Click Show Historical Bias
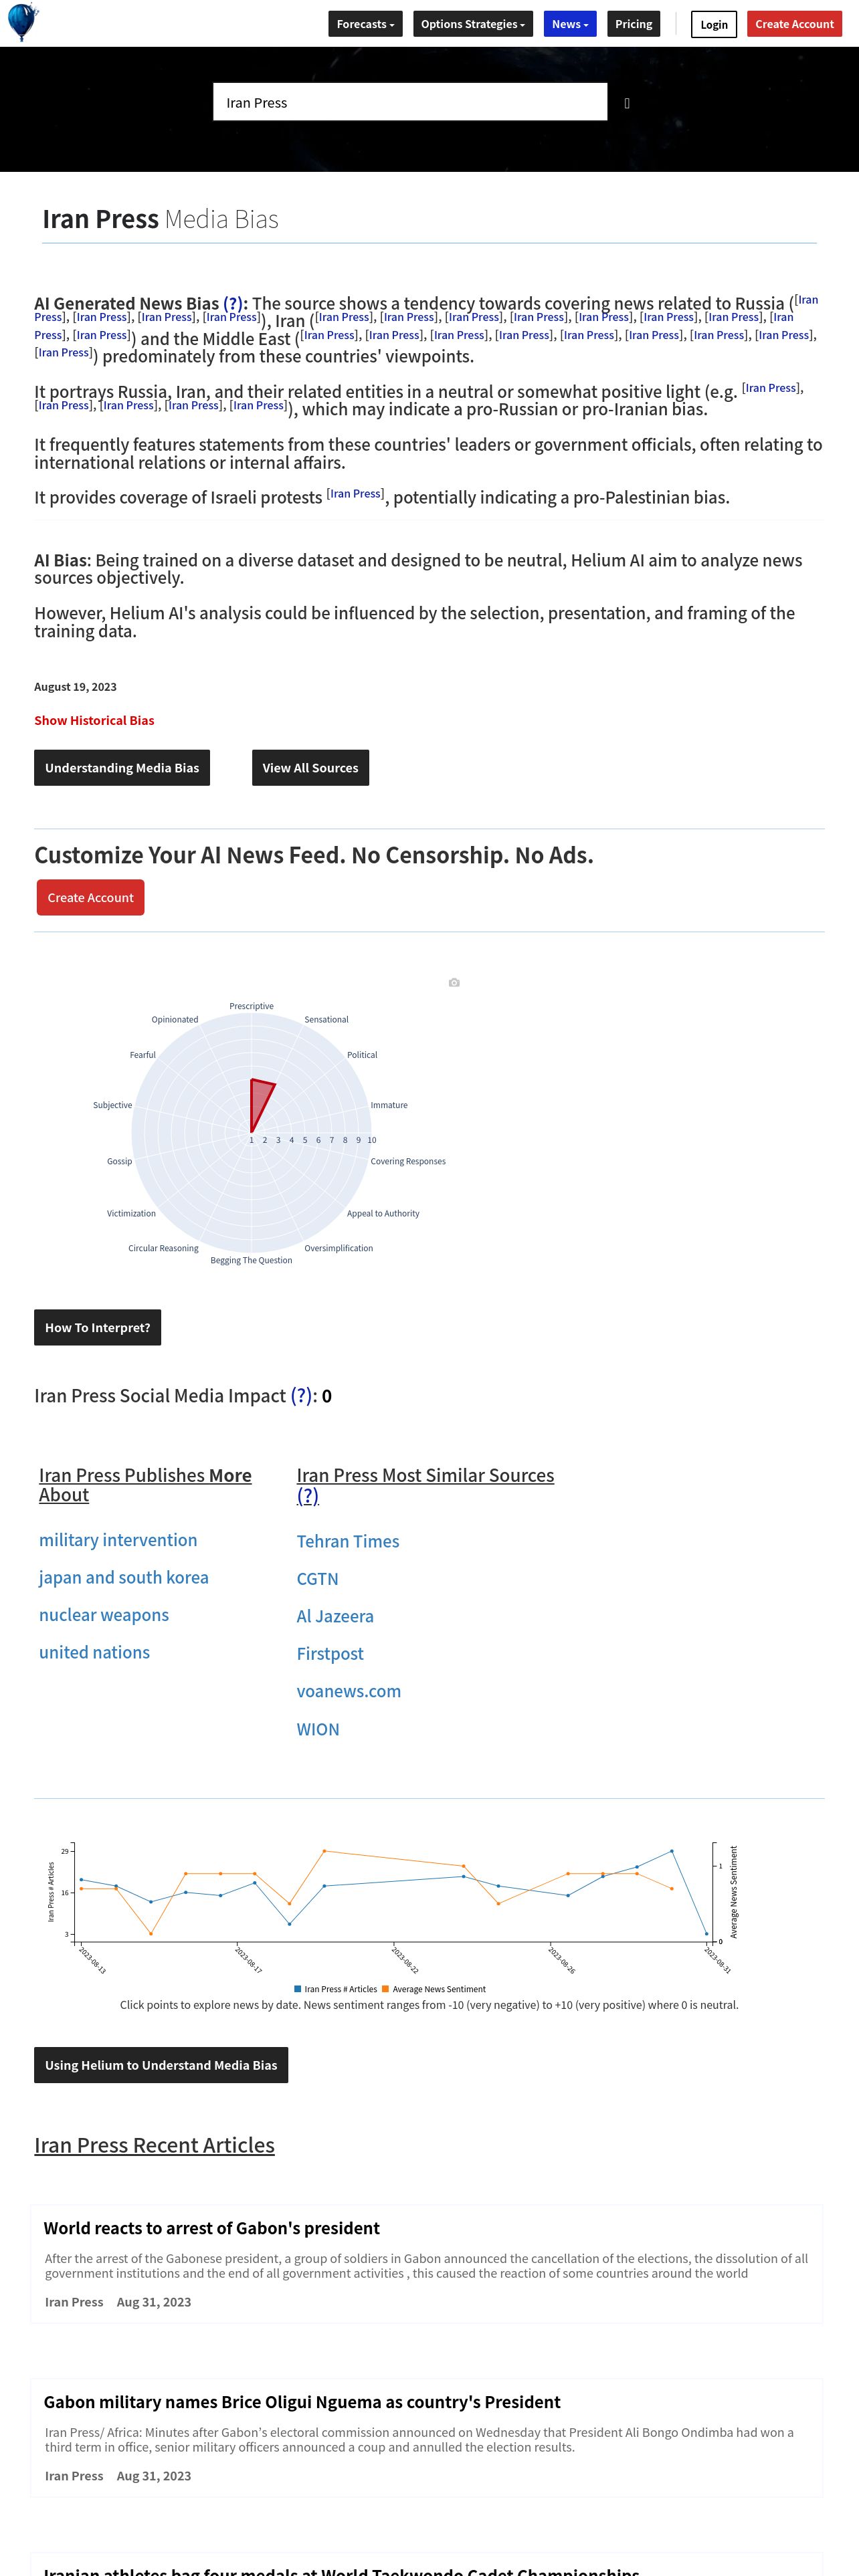The width and height of the screenshot is (859, 2576). point(94,721)
